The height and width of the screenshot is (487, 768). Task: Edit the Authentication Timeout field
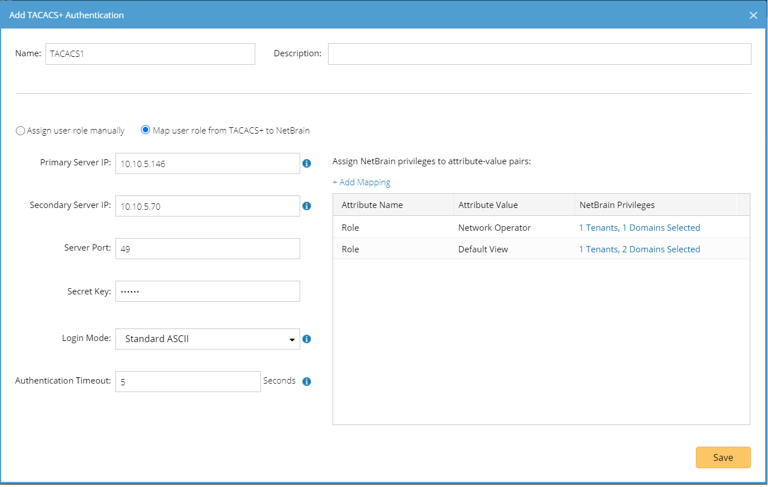188,382
